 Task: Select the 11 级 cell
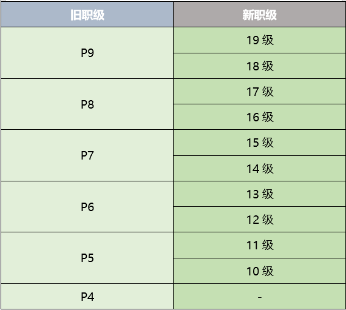(x=260, y=245)
